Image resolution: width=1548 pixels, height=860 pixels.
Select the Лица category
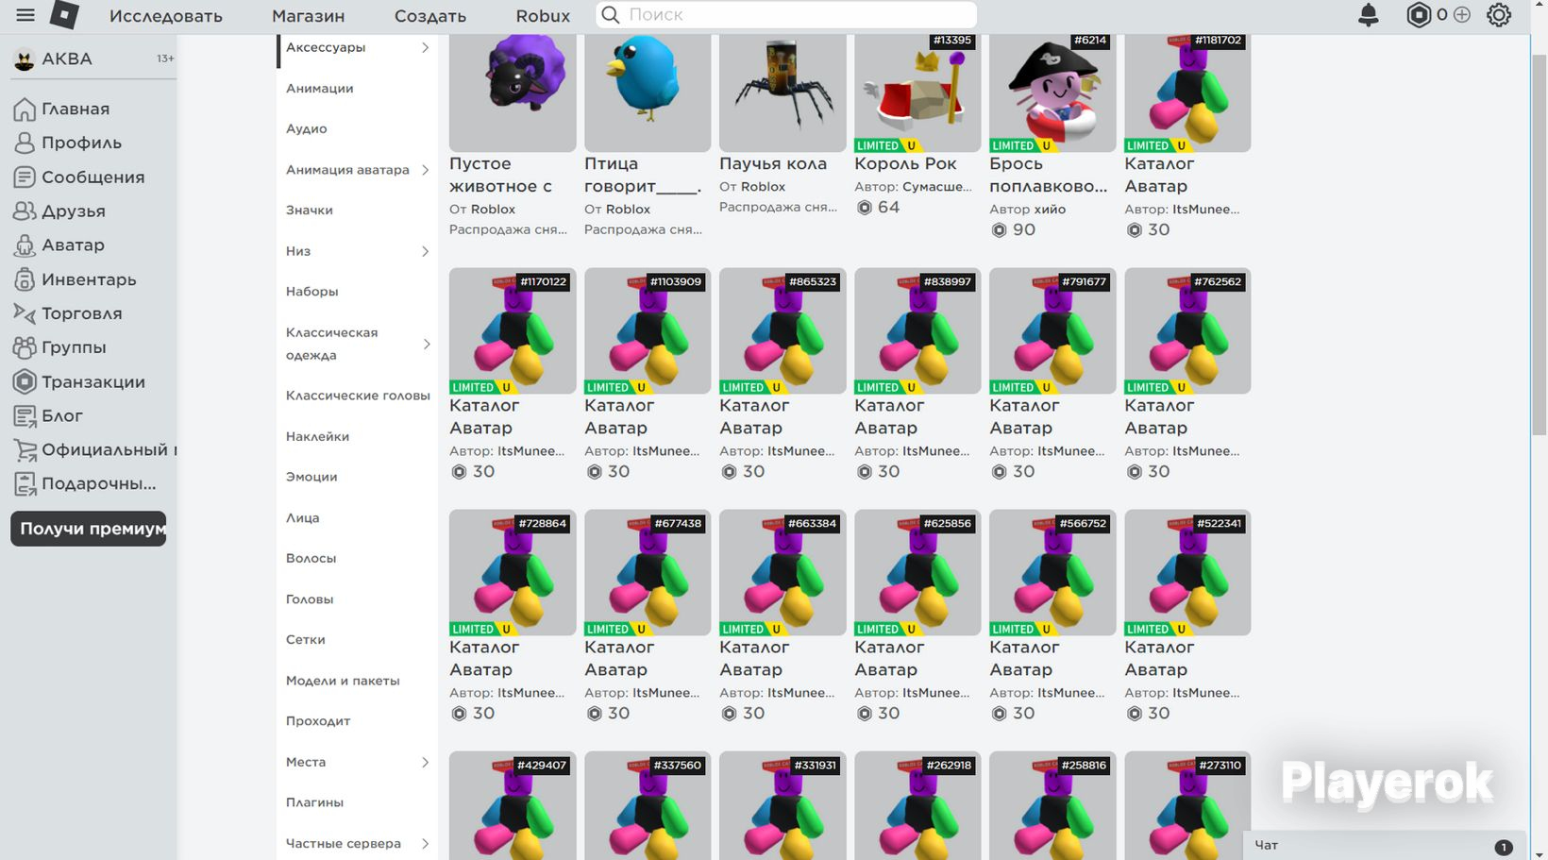click(x=303, y=517)
